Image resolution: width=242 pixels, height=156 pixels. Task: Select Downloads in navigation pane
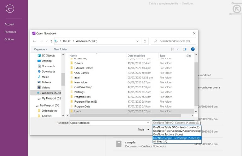coord(46,72)
